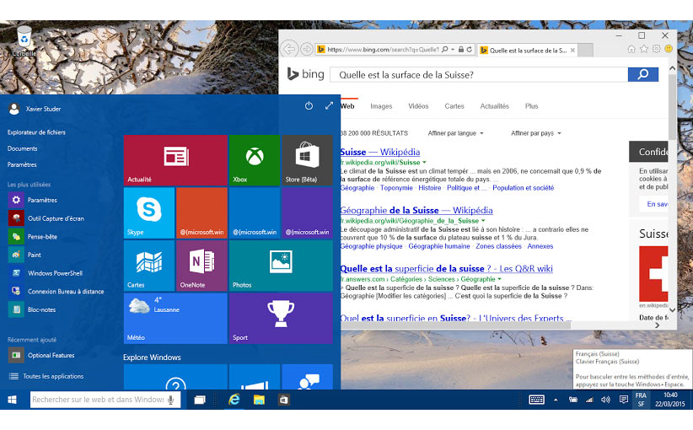Open Internet Explorer from taskbar
693x430 pixels.
(x=234, y=400)
